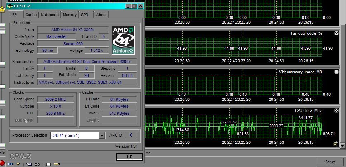Viewport: 346px width, 167px height.
Task: Click the 'CPU clock, MHz' graph title
Action: pos(308,110)
